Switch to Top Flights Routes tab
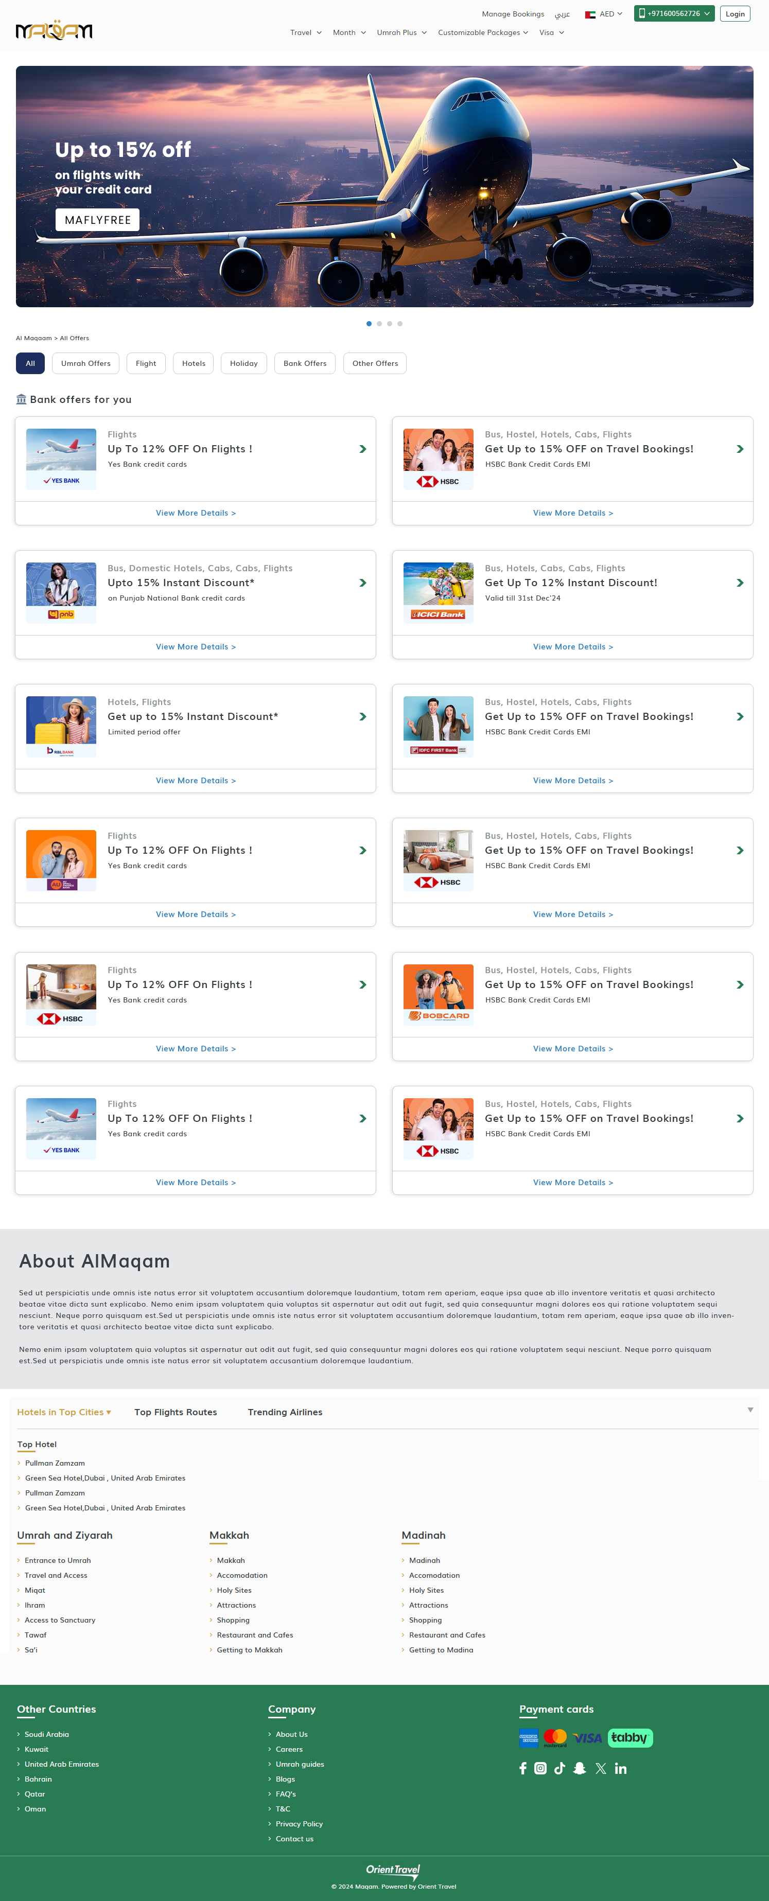769x1901 pixels. [x=176, y=1412]
